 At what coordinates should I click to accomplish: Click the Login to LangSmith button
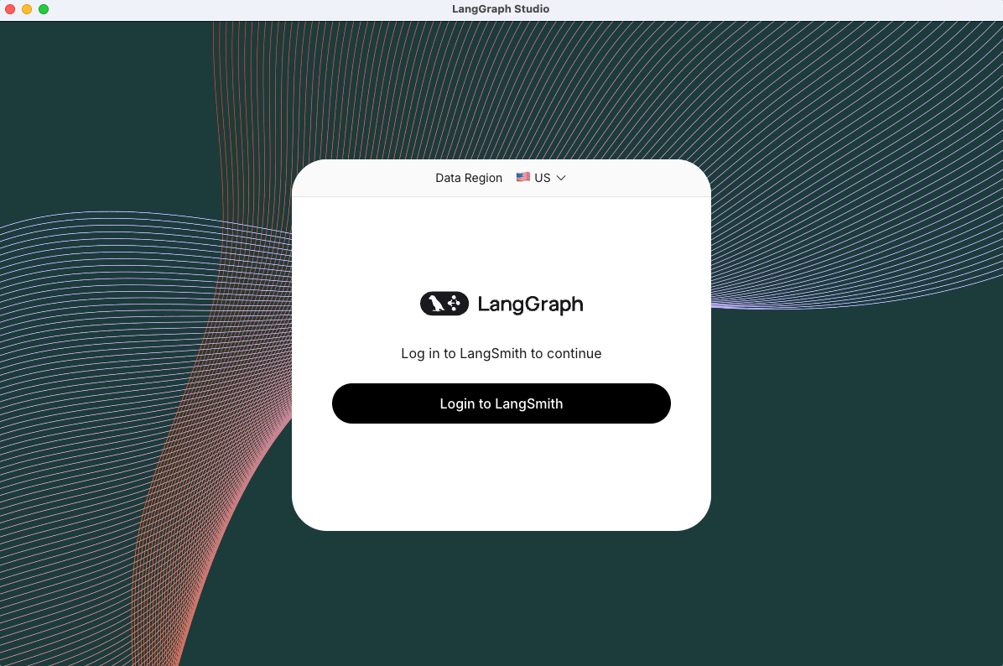tap(501, 403)
